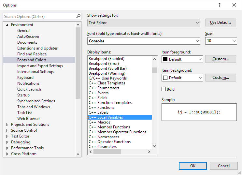The image size is (242, 175).
Task: Select Keyboard under Environment
Action: (x=25, y=78)
